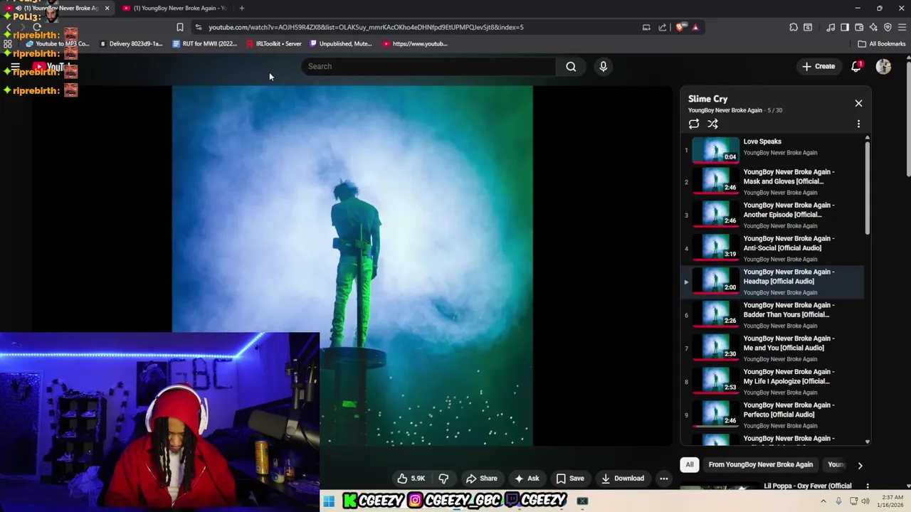Open YouTube notifications bell
Viewport: 911px width, 512px height.
point(856,66)
